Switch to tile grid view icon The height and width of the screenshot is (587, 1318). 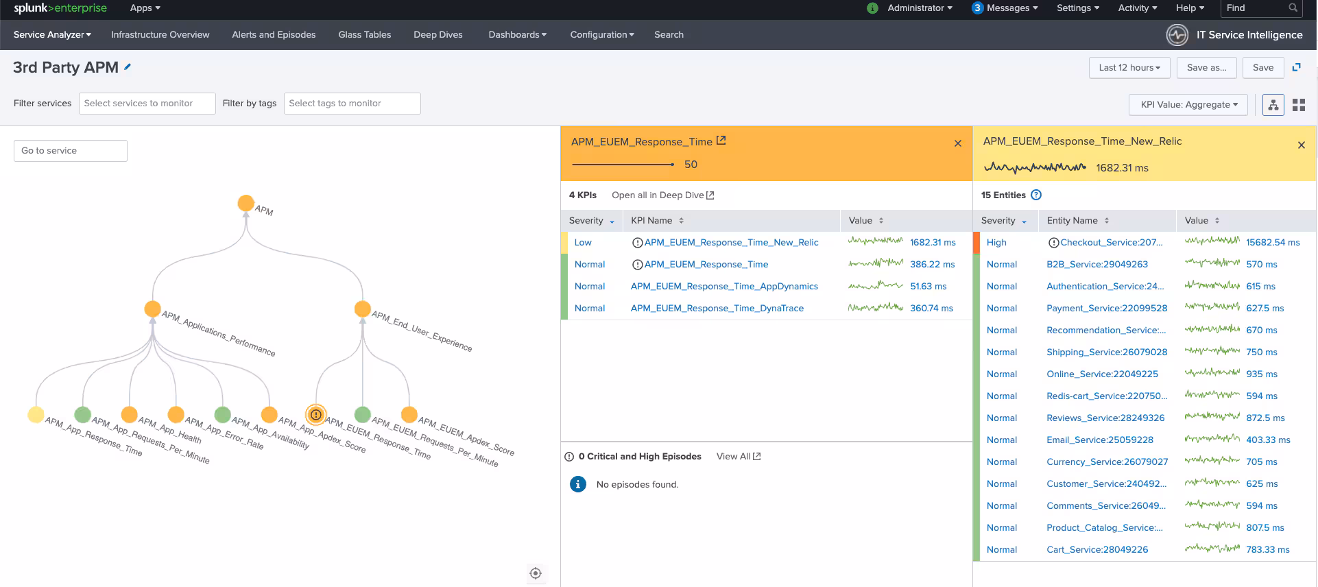pos(1298,105)
